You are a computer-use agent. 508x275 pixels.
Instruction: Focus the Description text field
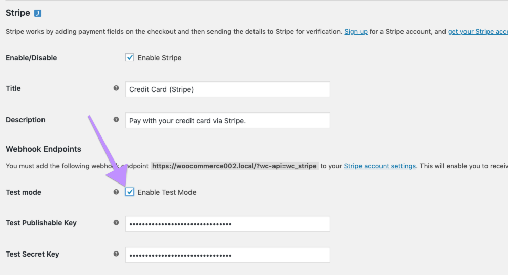coord(227,121)
